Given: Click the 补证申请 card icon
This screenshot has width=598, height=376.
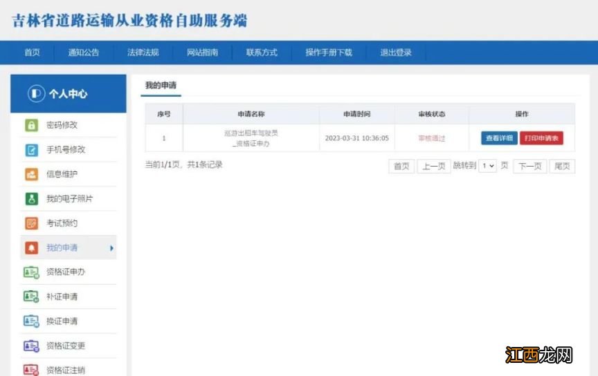Looking at the screenshot, I should pyautogui.click(x=31, y=297).
